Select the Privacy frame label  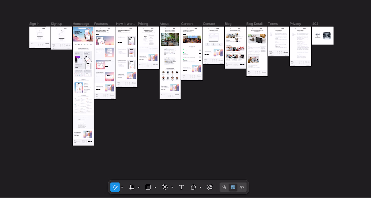pos(295,24)
